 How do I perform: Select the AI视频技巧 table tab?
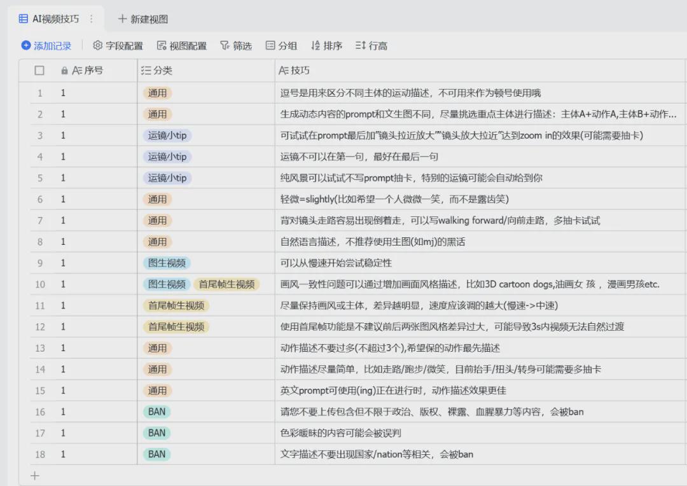[56, 20]
